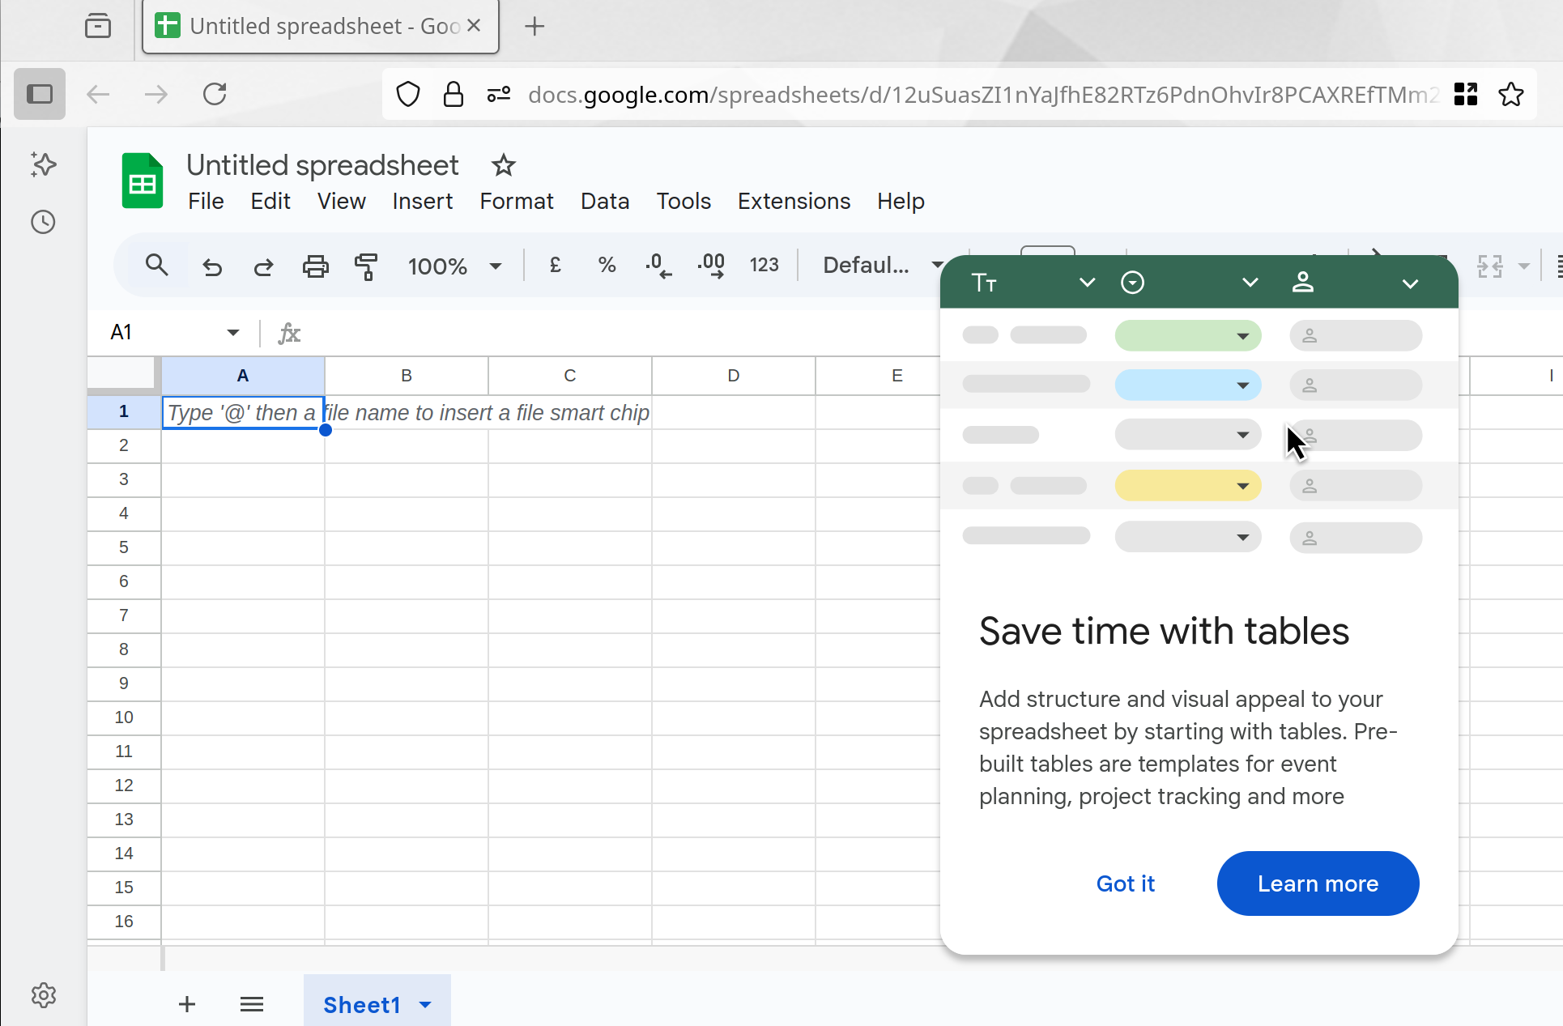The width and height of the screenshot is (1563, 1026).
Task: Select row 12 header
Action: 124,785
